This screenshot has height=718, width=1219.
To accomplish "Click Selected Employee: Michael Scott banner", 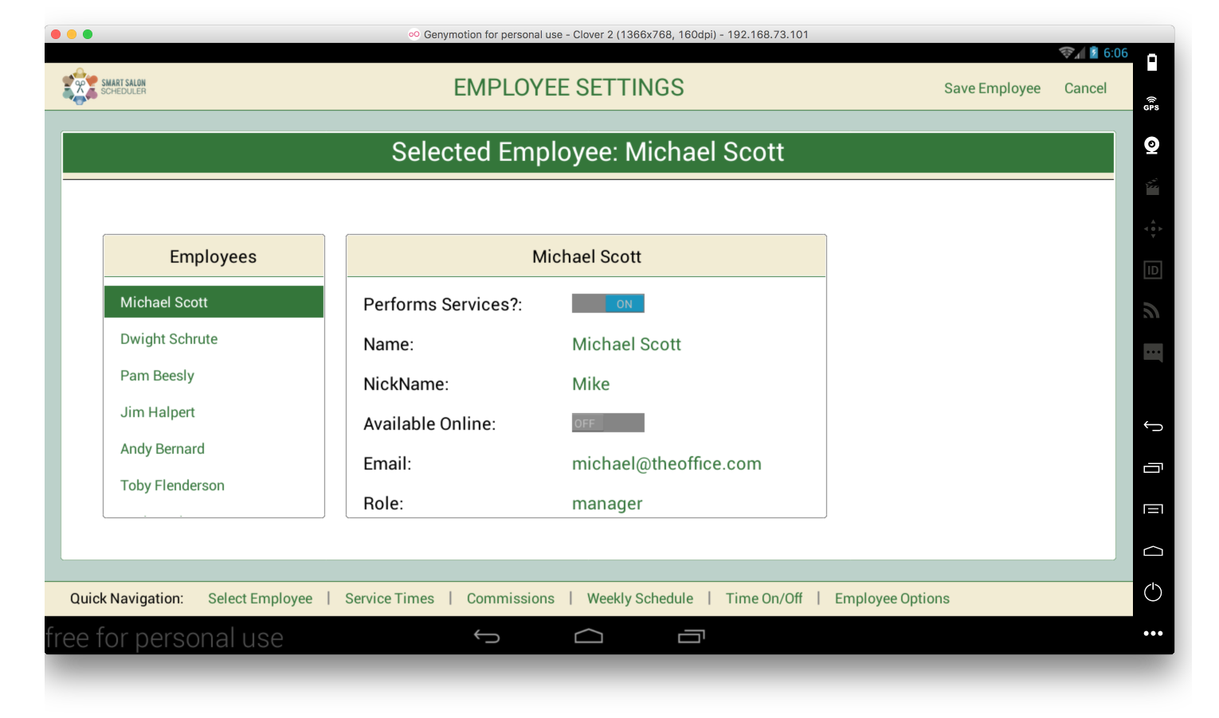I will [588, 152].
